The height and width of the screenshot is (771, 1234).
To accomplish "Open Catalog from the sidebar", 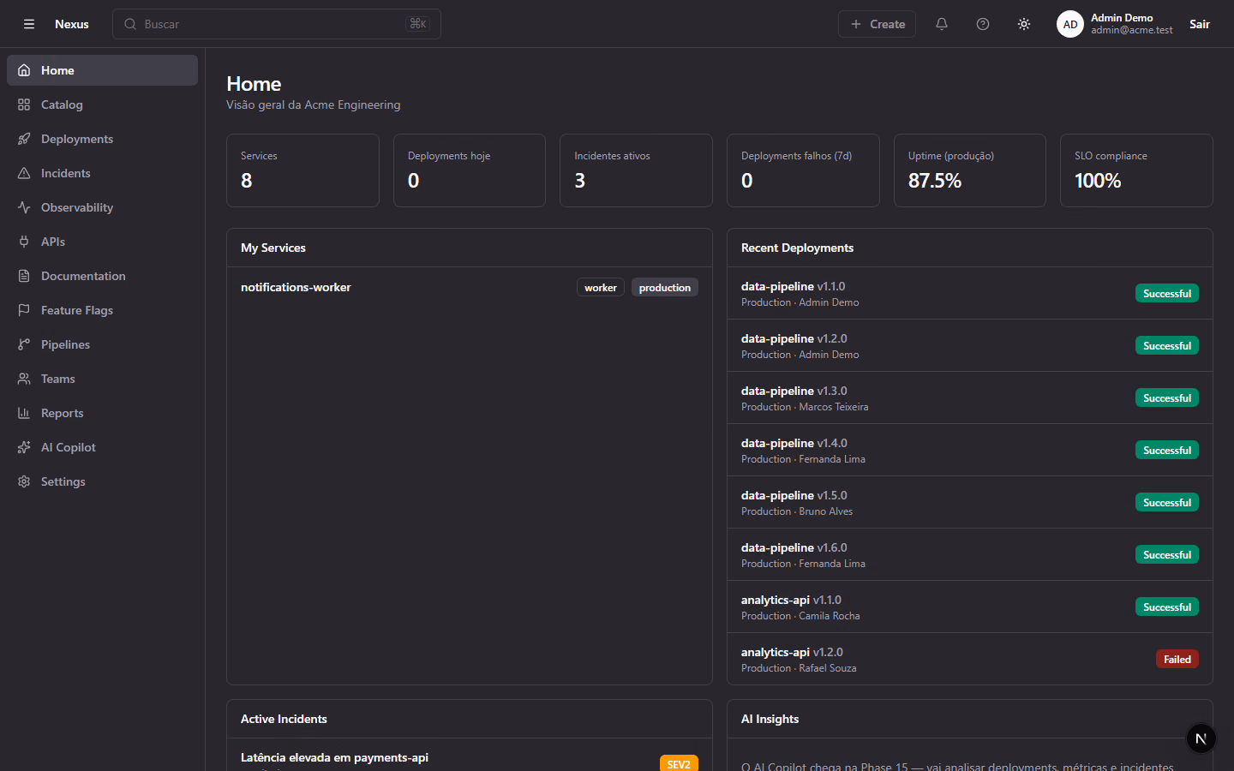I will click(x=102, y=105).
